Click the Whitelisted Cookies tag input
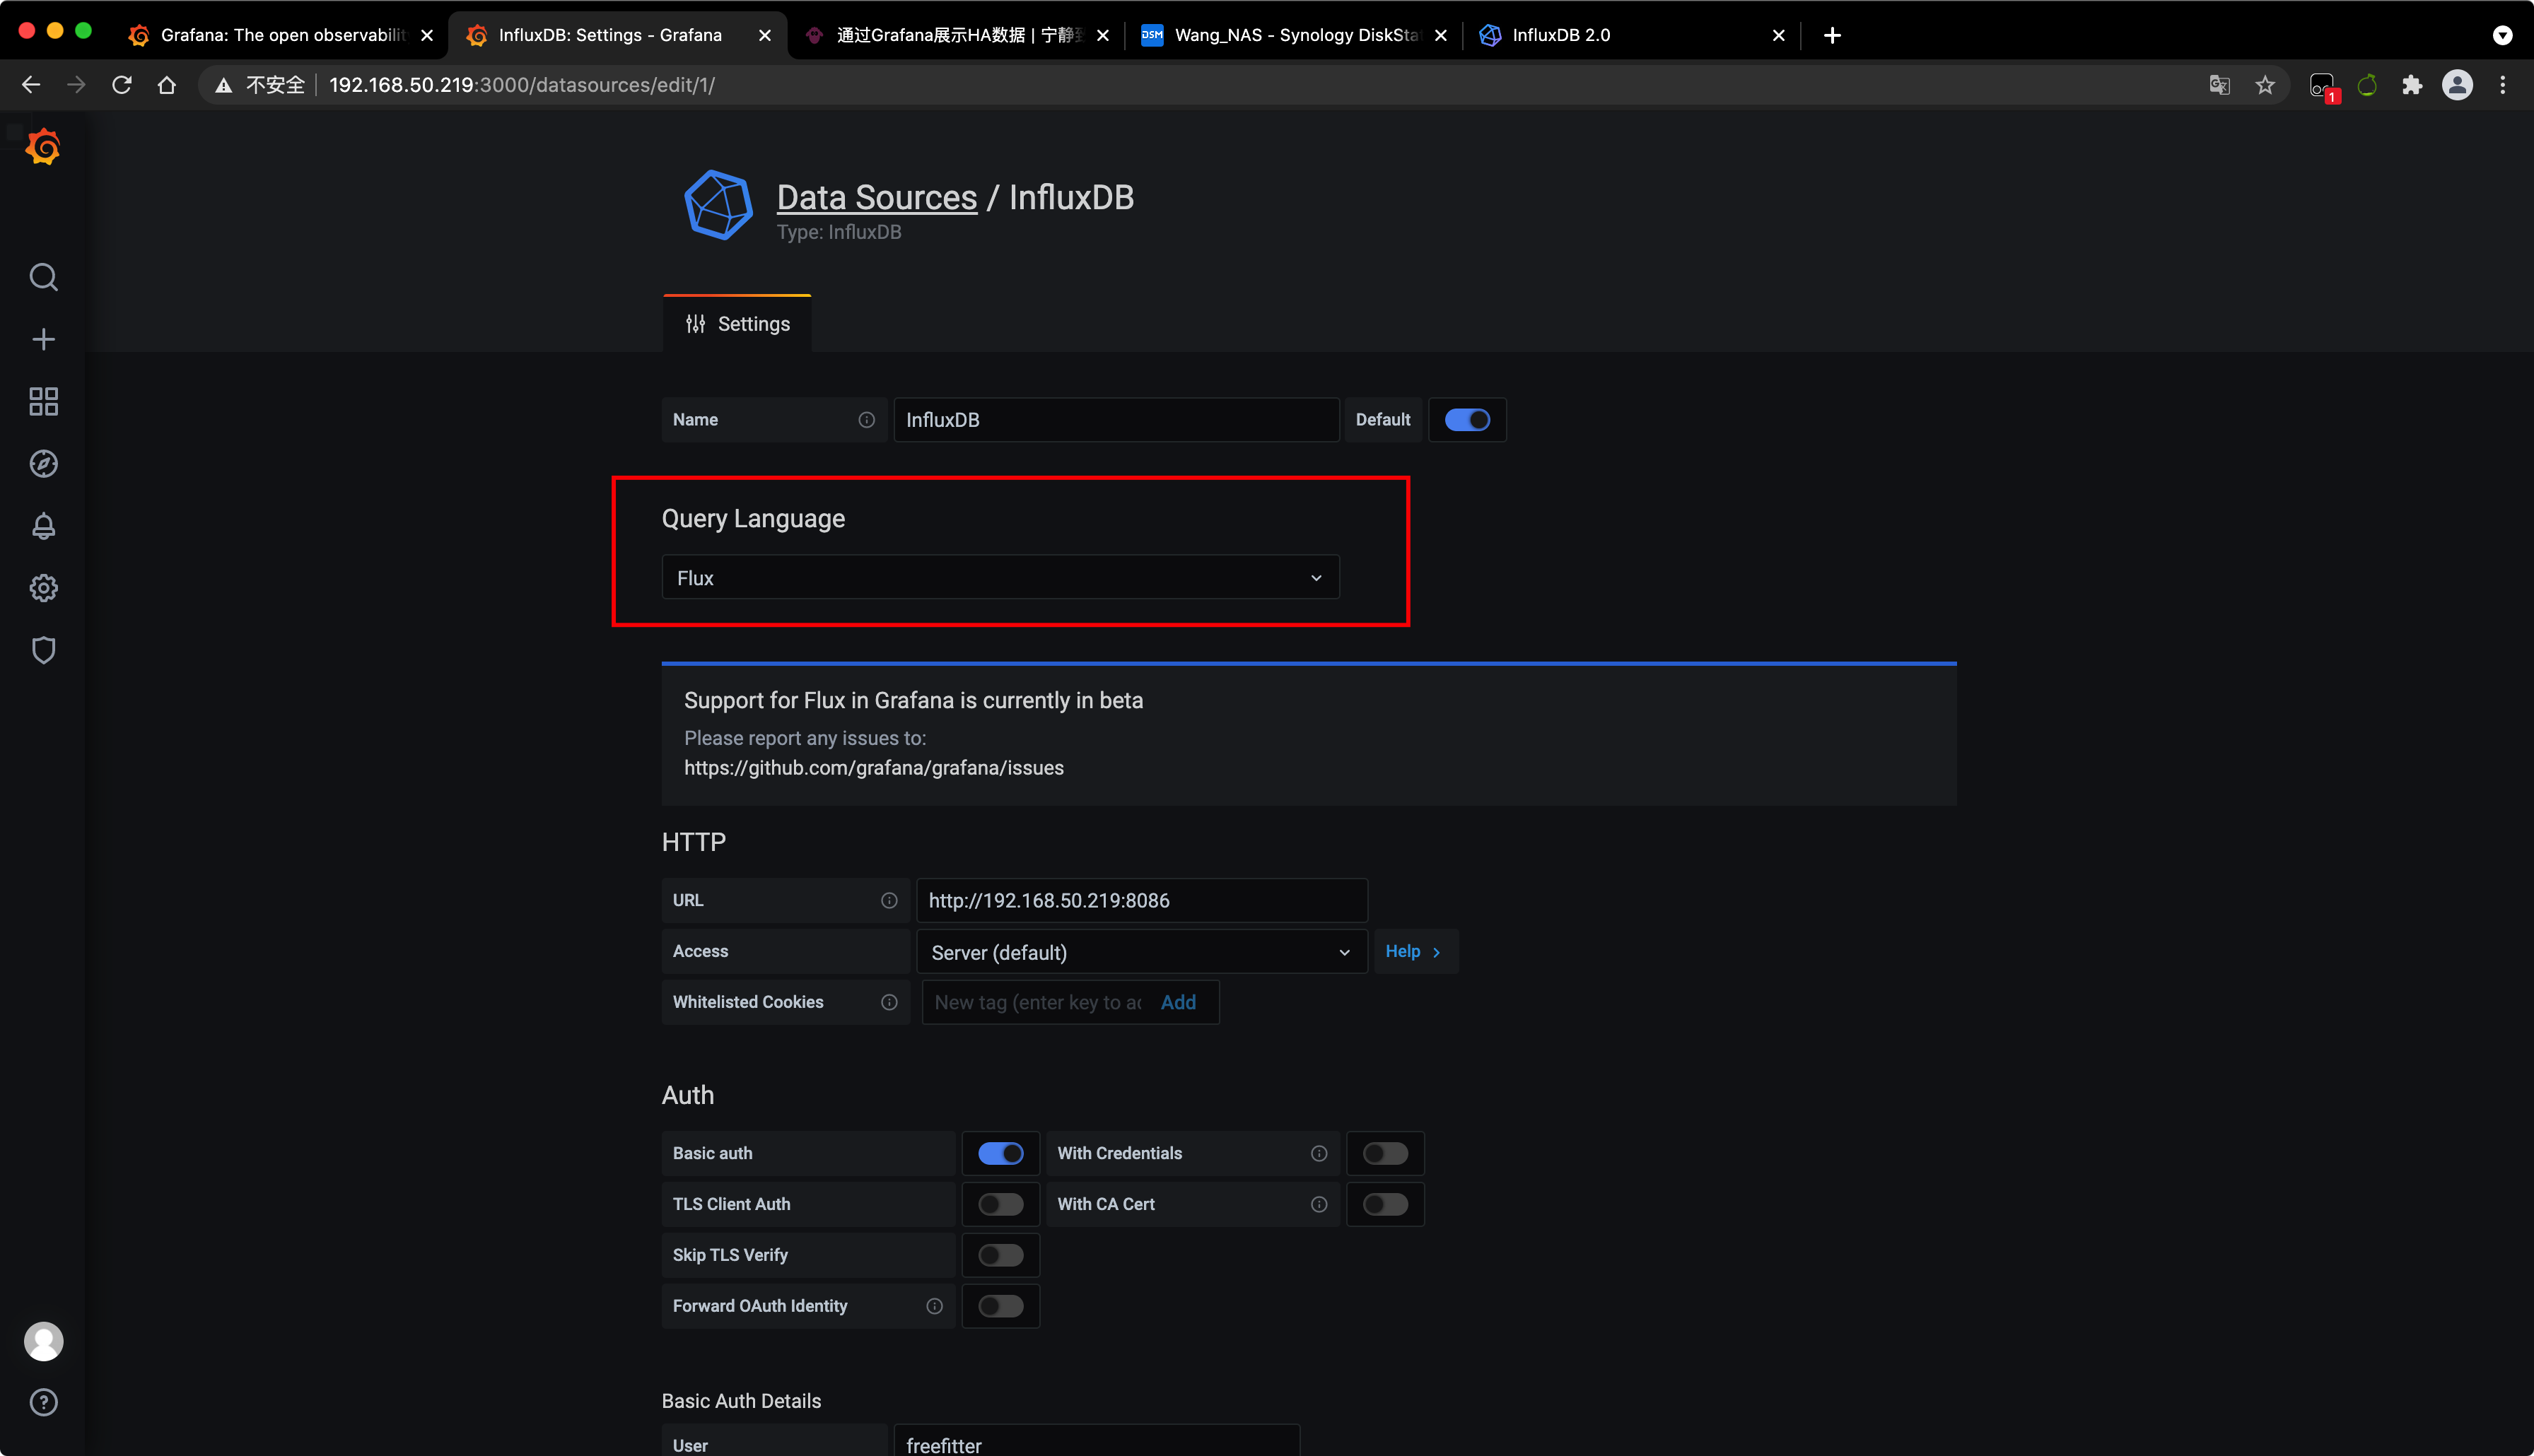The height and width of the screenshot is (1456, 2534). pos(1038,1002)
